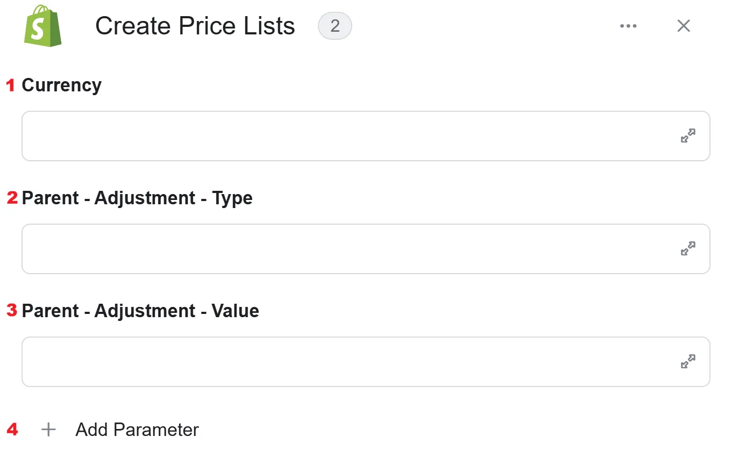The image size is (732, 458).
Task: Click the Add Parameter text
Action: coord(137,430)
